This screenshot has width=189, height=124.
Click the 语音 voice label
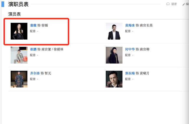(174, 4)
